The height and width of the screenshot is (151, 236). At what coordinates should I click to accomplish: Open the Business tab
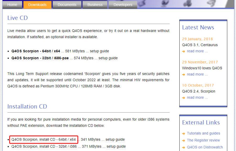click(95, 5)
